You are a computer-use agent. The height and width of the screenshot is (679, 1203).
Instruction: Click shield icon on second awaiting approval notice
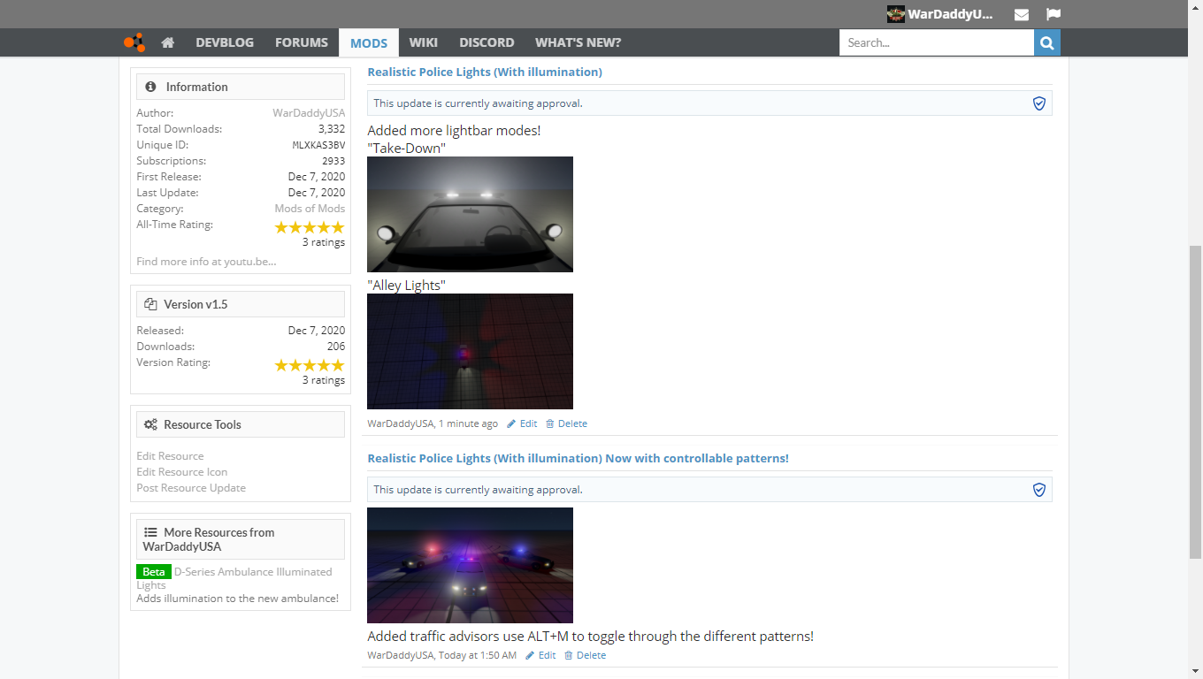click(x=1039, y=490)
